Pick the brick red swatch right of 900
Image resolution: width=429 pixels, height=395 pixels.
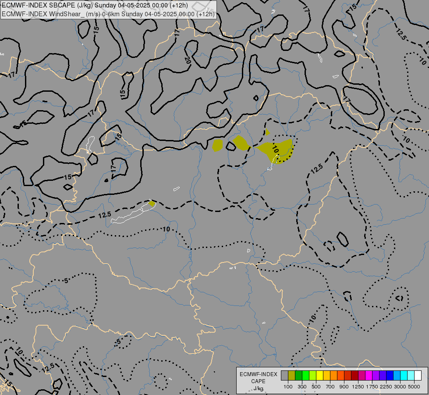[348, 376]
